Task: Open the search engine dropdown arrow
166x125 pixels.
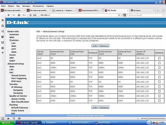Action: [x=127, y=15]
